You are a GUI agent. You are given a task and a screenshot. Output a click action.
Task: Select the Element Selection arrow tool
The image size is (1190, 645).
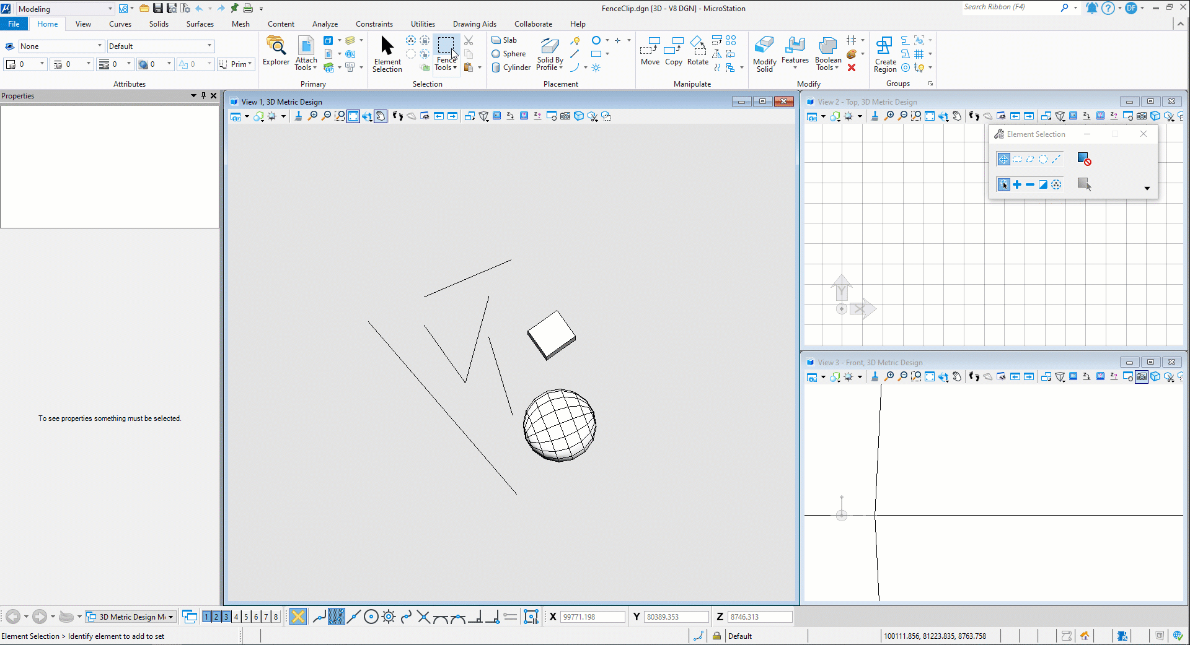[x=387, y=54]
